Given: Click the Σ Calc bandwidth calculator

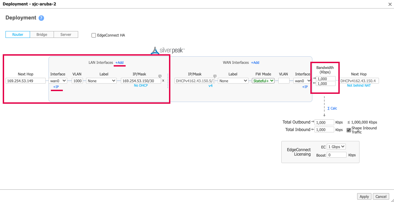Looking at the screenshot, I should click(332, 108).
